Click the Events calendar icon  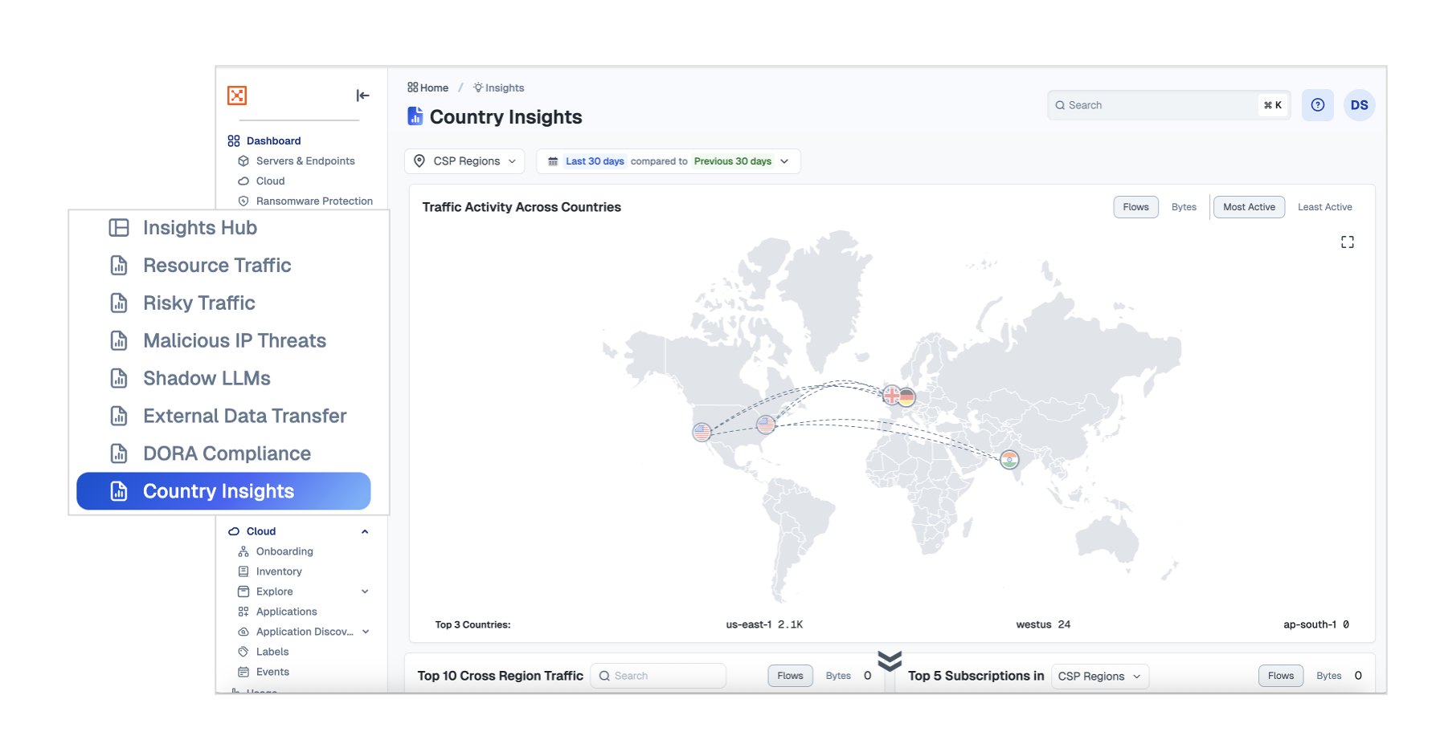coord(243,673)
